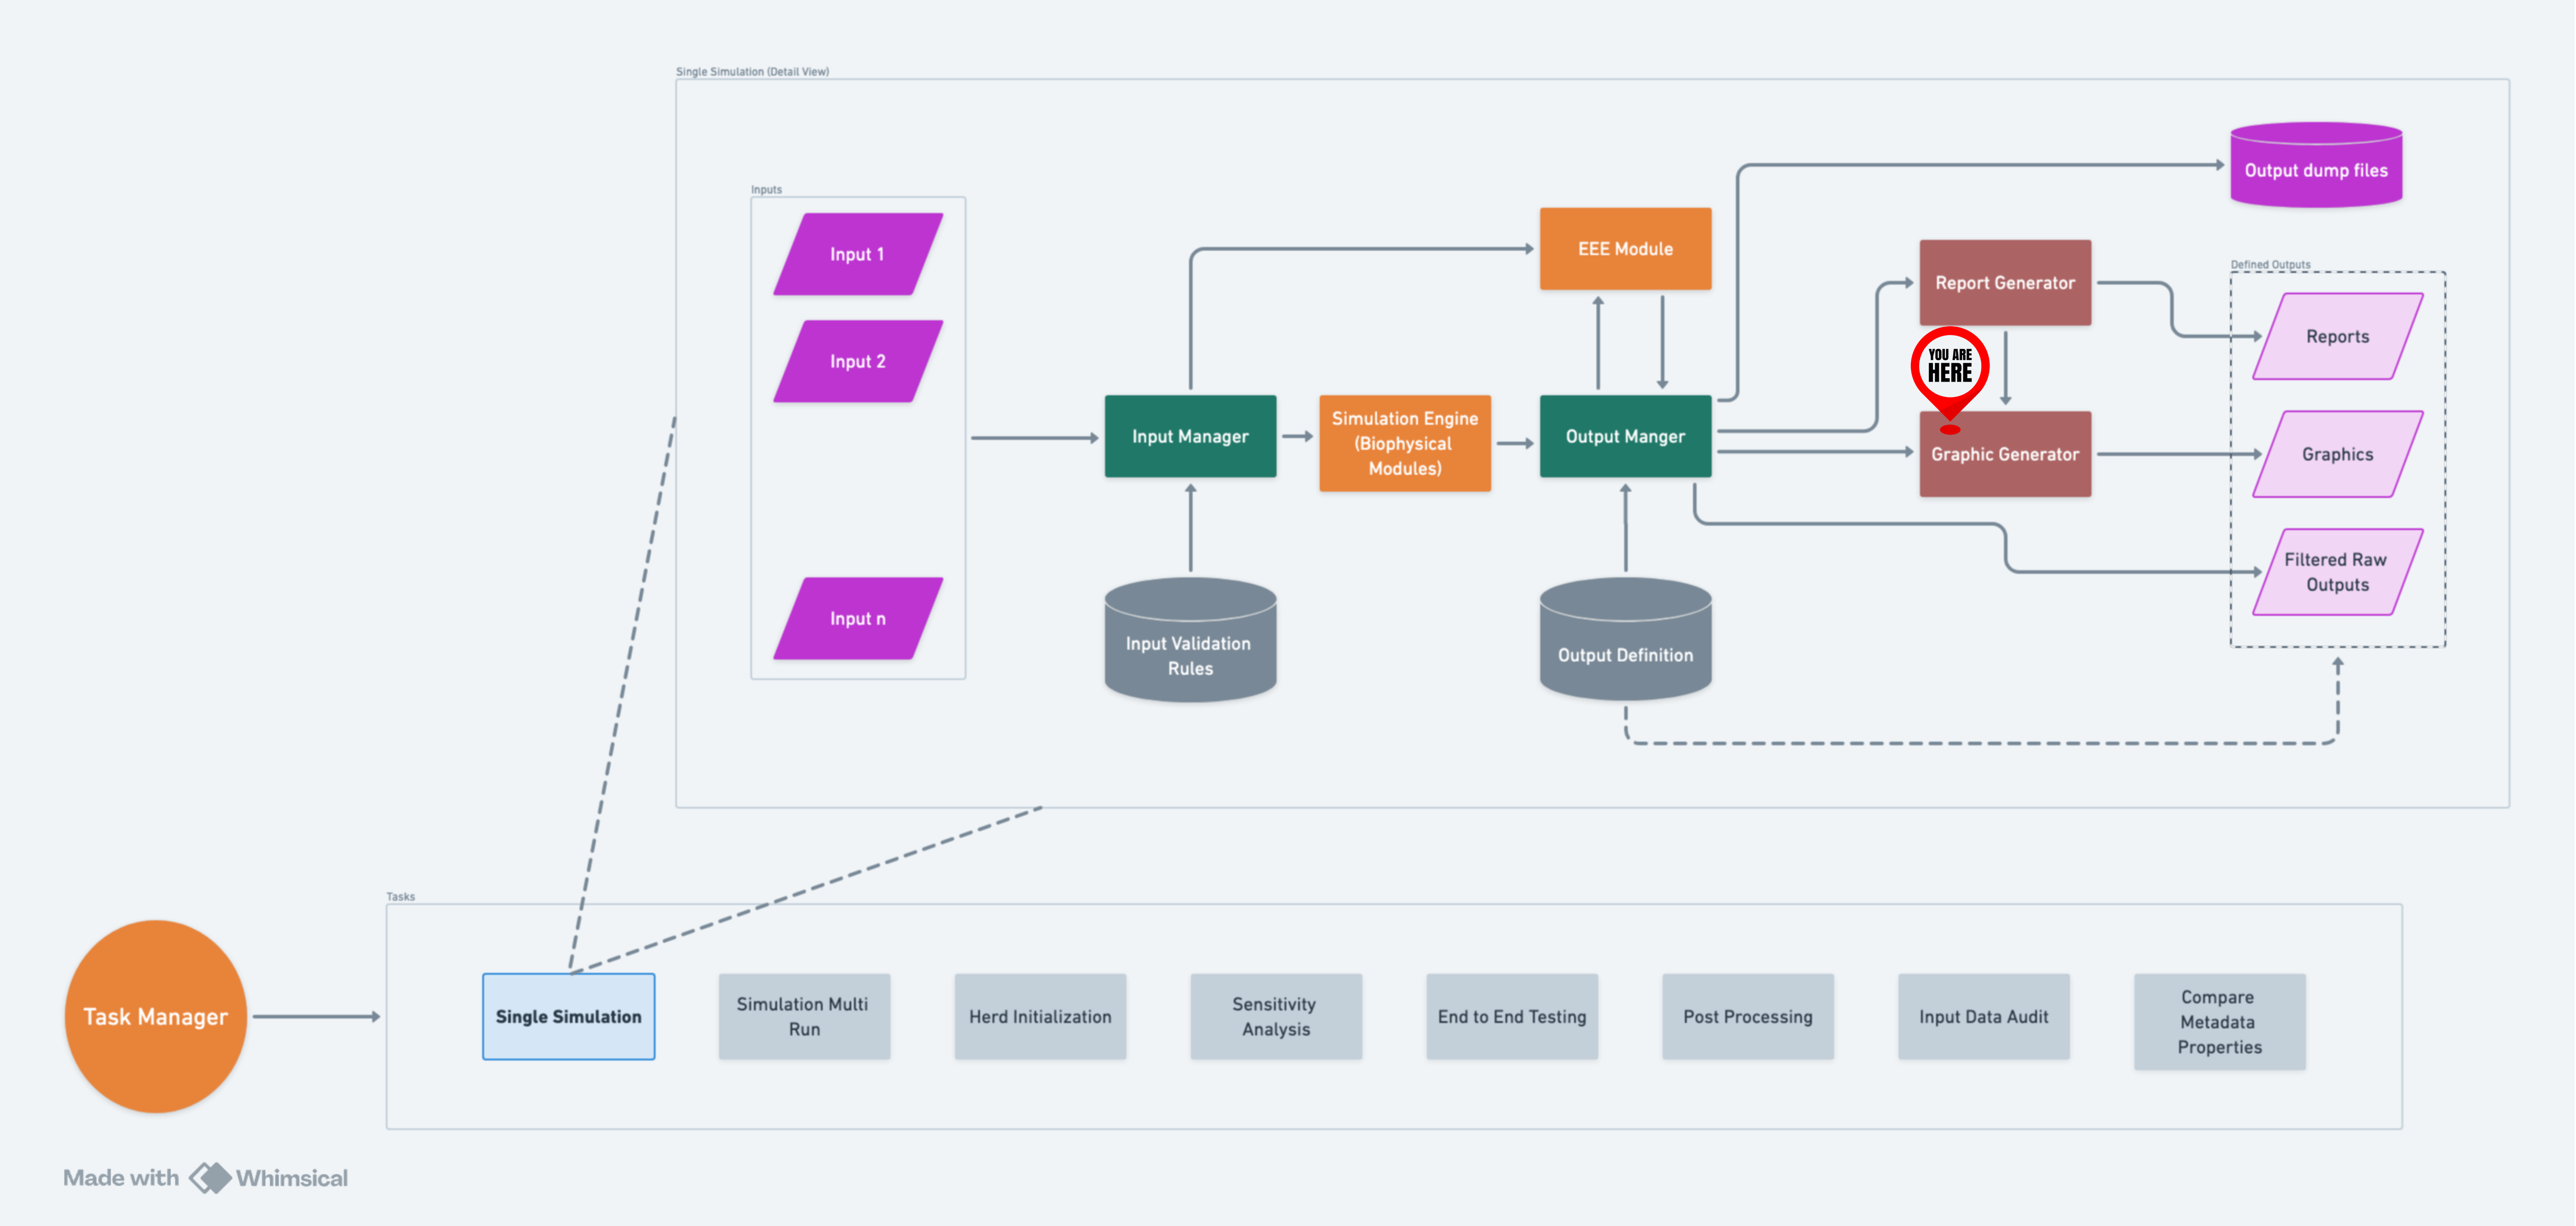Screen dimensions: 2576x1226
Task: Click the Input 1 parallelogram
Action: (x=858, y=254)
